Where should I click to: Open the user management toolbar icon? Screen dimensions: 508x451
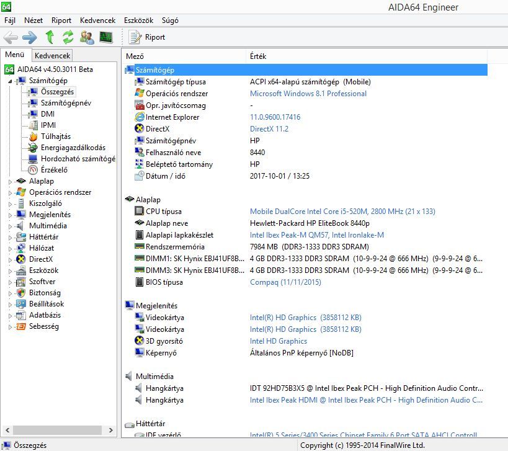click(87, 37)
